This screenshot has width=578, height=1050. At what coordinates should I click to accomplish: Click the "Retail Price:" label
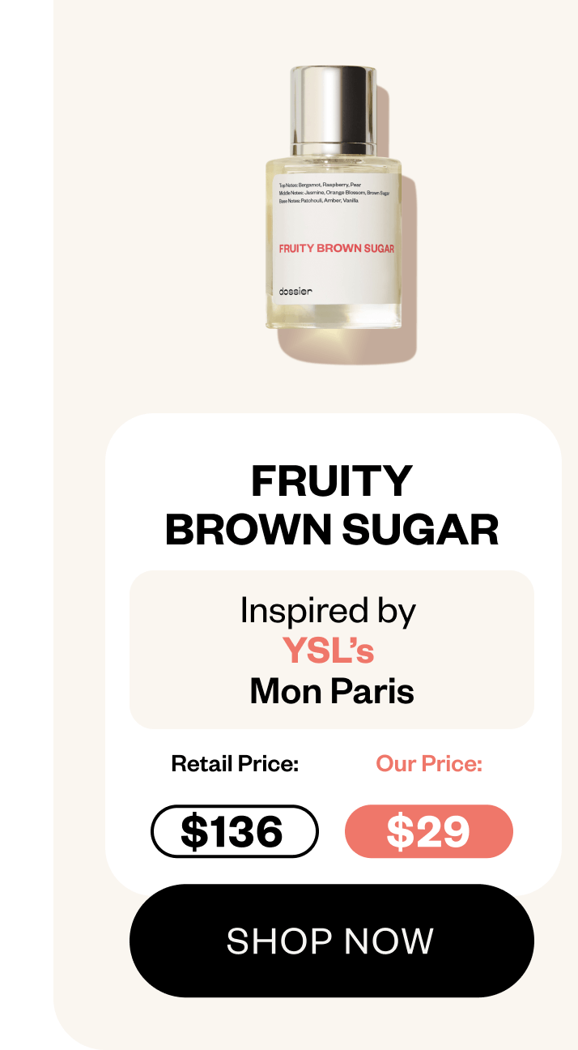tap(235, 763)
